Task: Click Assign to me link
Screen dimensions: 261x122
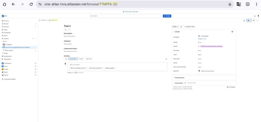Action: point(202,39)
